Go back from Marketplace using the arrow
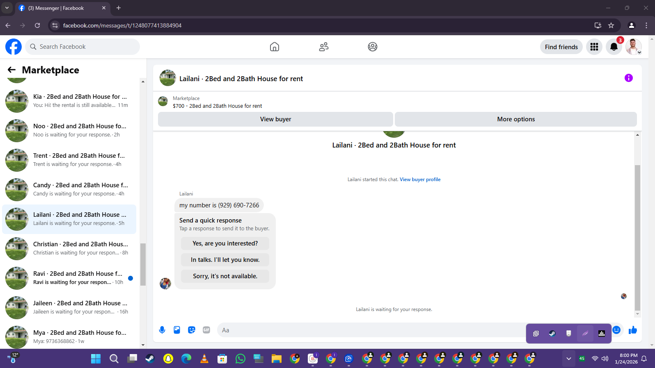The image size is (655, 368). (x=11, y=70)
